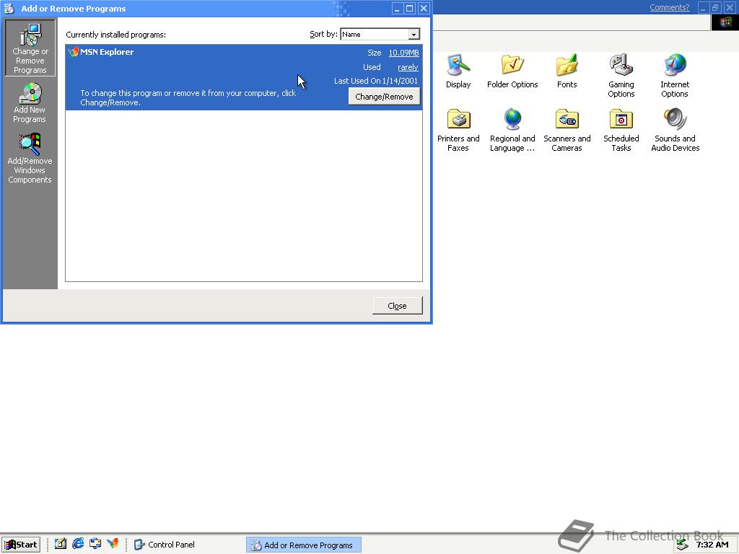Click Add or Remove Programs title bar icon
Viewport: 739px width, 554px height.
(9, 9)
